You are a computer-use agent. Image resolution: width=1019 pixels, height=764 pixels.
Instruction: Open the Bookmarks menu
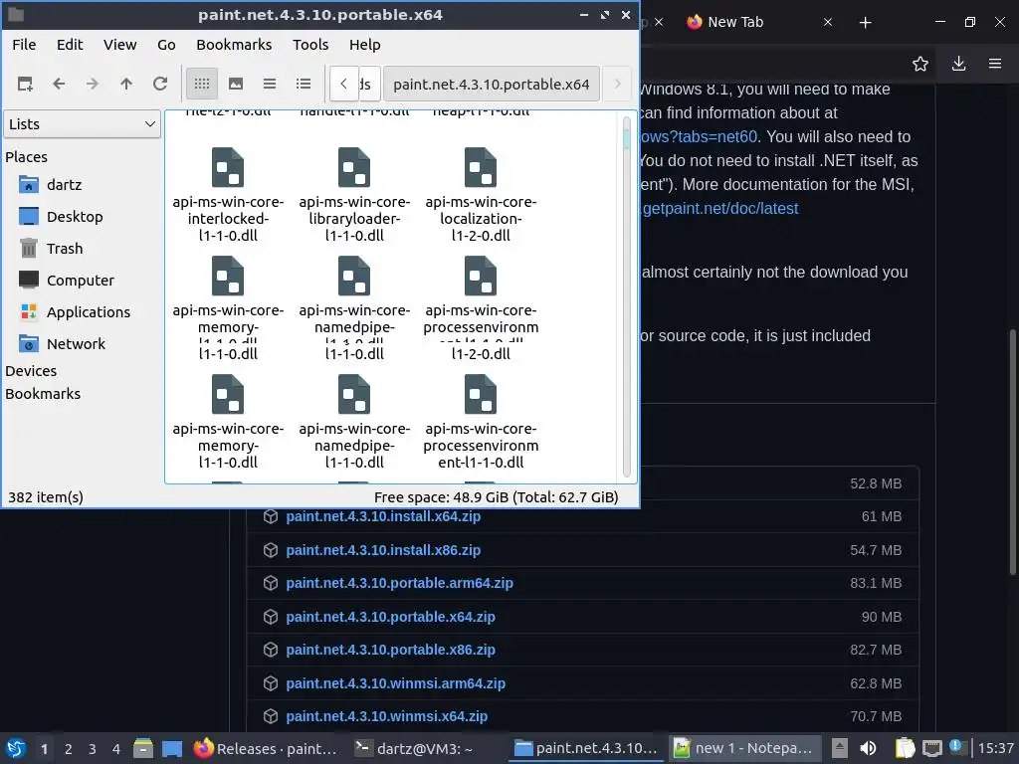pos(234,45)
